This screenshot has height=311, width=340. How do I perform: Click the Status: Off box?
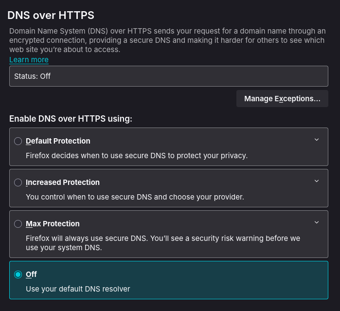[x=169, y=76]
